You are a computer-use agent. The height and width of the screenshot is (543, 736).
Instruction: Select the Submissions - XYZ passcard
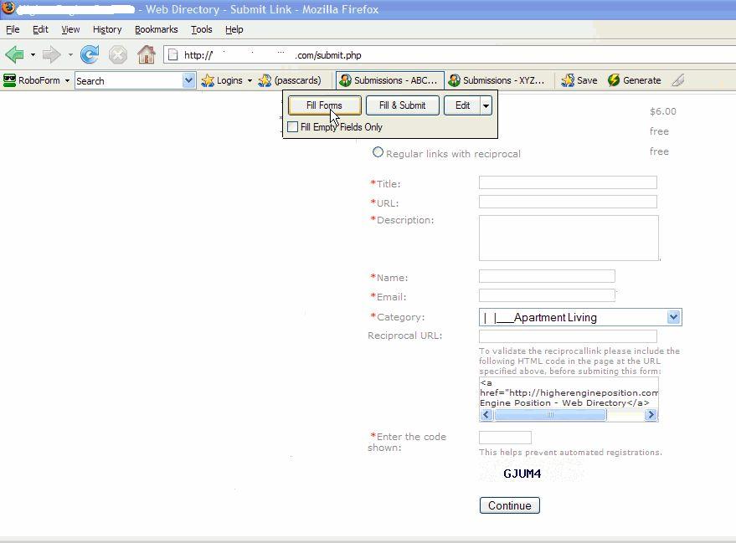coord(497,80)
